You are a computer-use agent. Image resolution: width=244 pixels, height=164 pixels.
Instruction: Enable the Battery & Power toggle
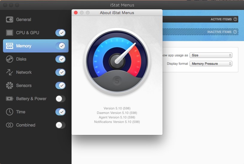60,99
